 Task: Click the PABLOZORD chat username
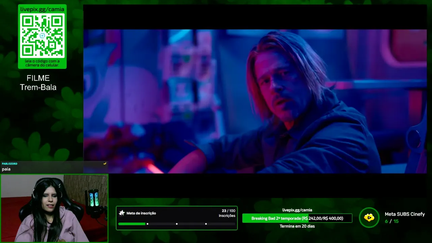[9, 164]
